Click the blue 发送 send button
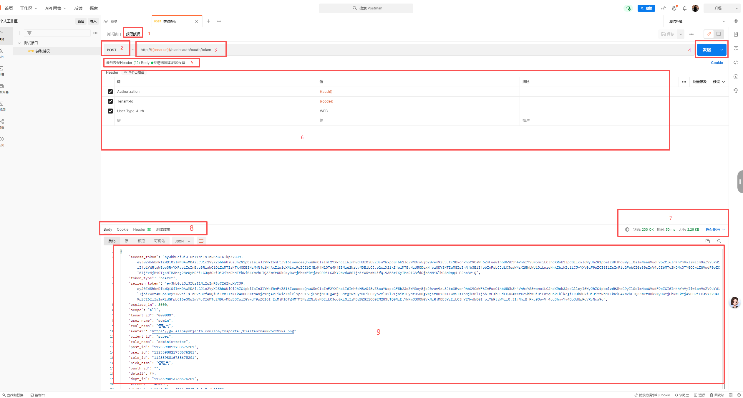 707,50
